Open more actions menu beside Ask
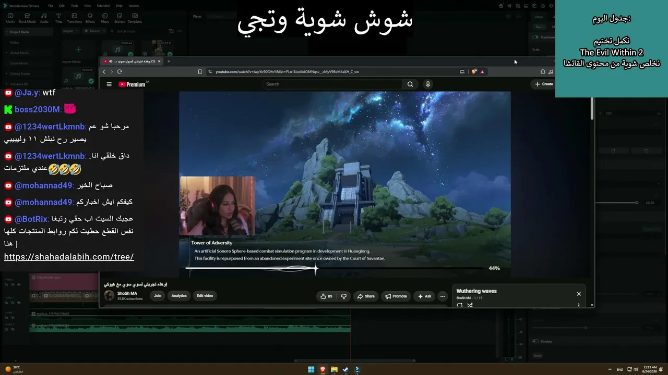Viewport: 668px width, 375px height. point(443,296)
